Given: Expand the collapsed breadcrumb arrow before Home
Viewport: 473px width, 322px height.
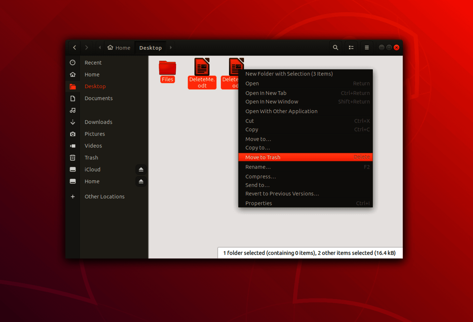Looking at the screenshot, I should click(99, 47).
